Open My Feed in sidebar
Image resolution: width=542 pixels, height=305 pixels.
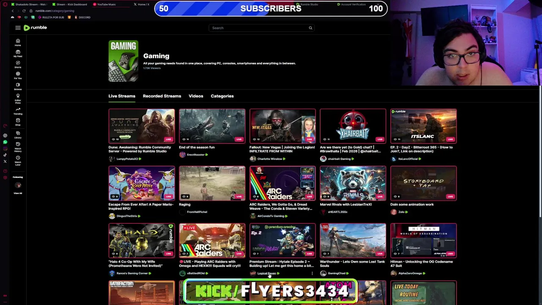pyautogui.click(x=18, y=53)
